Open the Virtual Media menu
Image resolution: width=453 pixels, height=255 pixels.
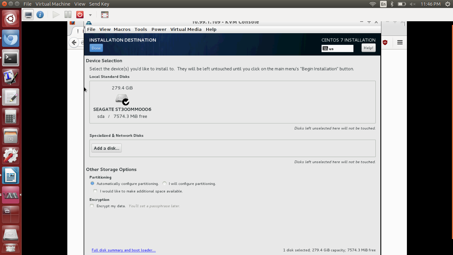186,29
